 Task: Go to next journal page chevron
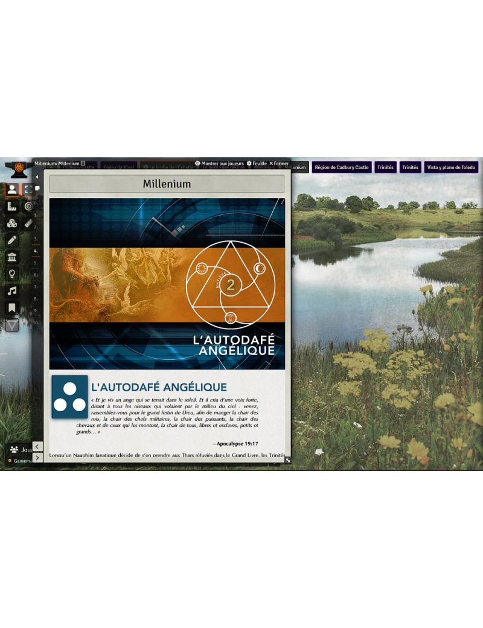tap(37, 458)
